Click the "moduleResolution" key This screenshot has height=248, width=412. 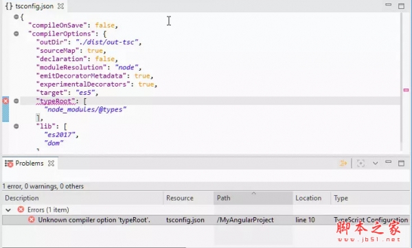71,67
